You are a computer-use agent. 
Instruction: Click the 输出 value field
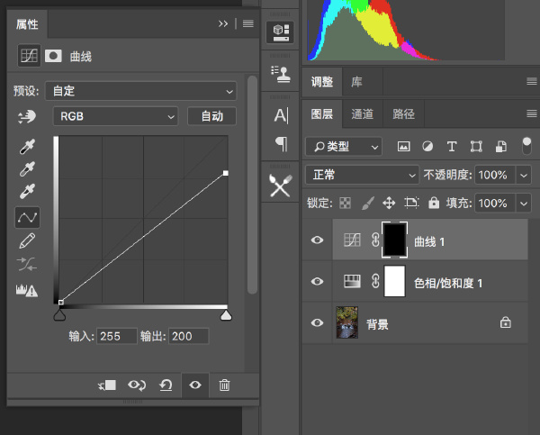click(x=187, y=336)
